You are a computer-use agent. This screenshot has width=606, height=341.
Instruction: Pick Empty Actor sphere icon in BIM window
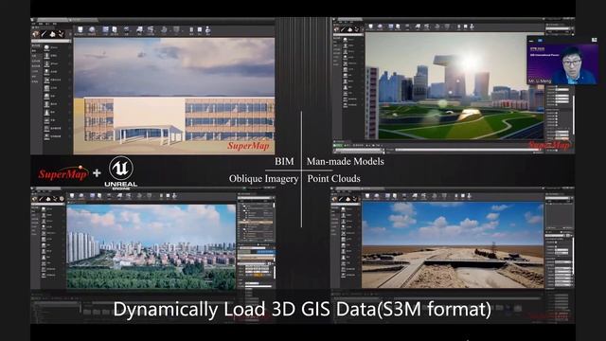pyautogui.click(x=46, y=47)
